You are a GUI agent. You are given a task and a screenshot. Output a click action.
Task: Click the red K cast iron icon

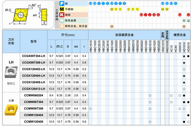click(62, 15)
